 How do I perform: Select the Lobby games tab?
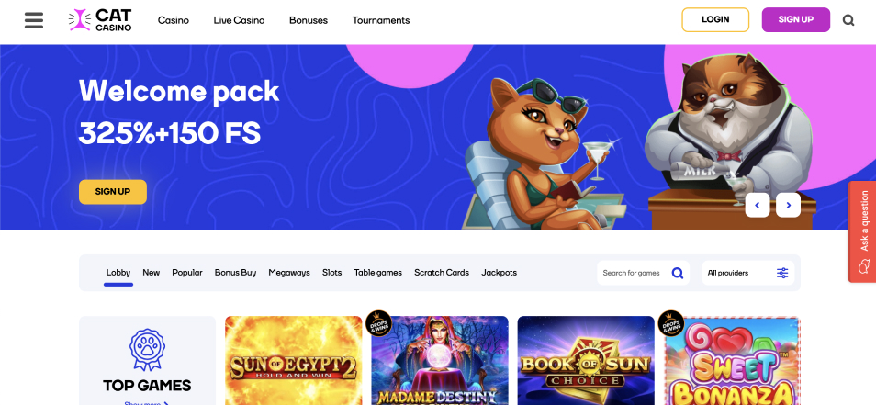pos(118,273)
